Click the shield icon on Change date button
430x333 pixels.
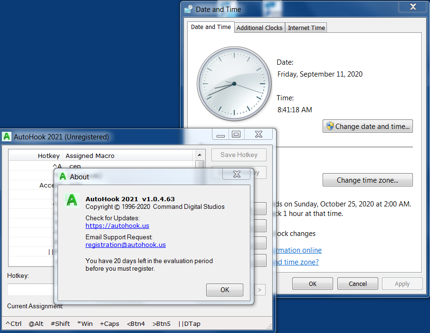[330, 126]
